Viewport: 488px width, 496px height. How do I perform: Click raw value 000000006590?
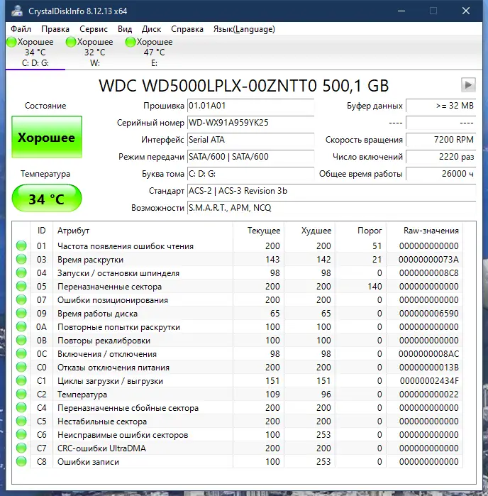[x=429, y=314]
